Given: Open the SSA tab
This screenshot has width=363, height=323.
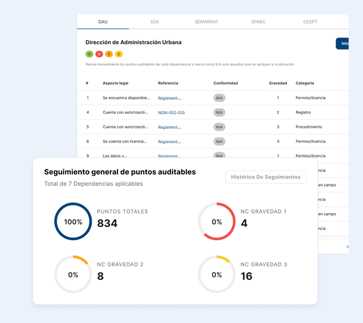Looking at the screenshot, I should 155,22.
